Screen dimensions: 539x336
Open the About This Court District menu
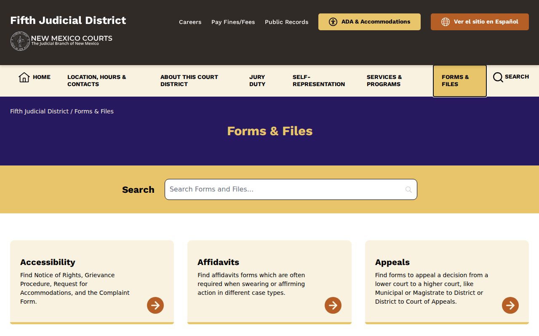click(189, 81)
